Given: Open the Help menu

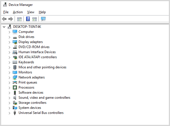Looking at the screenshot, I should tap(42, 12).
